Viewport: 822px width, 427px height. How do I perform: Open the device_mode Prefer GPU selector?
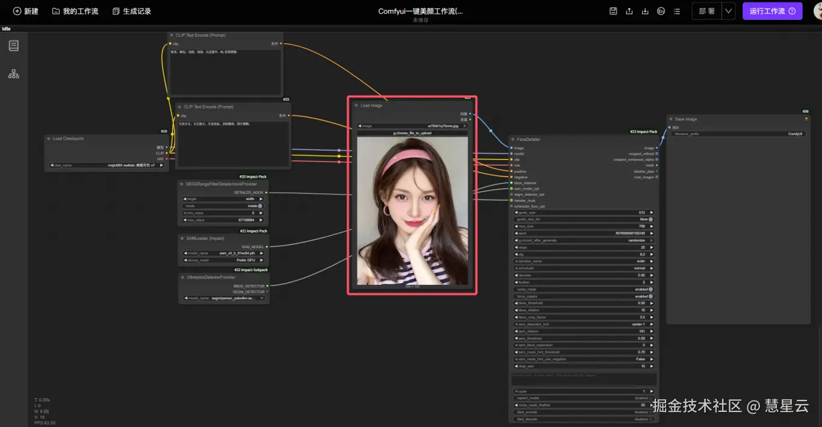pyautogui.click(x=223, y=260)
